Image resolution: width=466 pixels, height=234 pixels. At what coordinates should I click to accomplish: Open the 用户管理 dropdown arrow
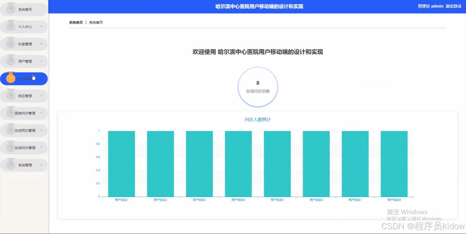(41, 61)
